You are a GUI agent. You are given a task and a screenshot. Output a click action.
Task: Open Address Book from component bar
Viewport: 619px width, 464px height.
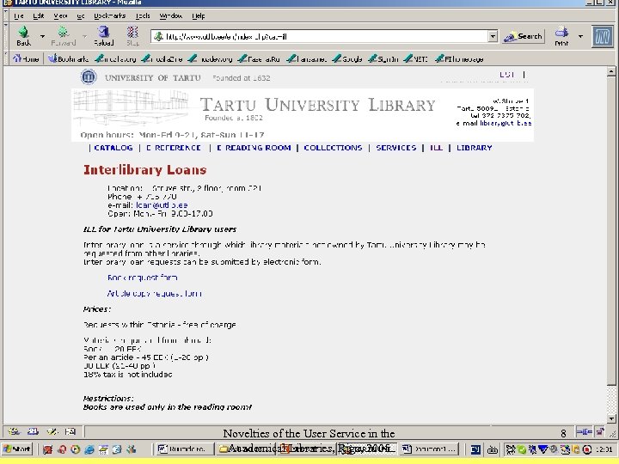click(x=70, y=431)
